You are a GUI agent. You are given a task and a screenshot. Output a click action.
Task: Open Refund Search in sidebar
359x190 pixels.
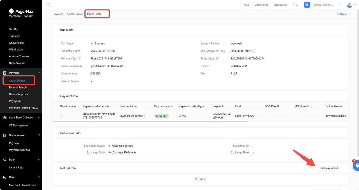(x=18, y=87)
